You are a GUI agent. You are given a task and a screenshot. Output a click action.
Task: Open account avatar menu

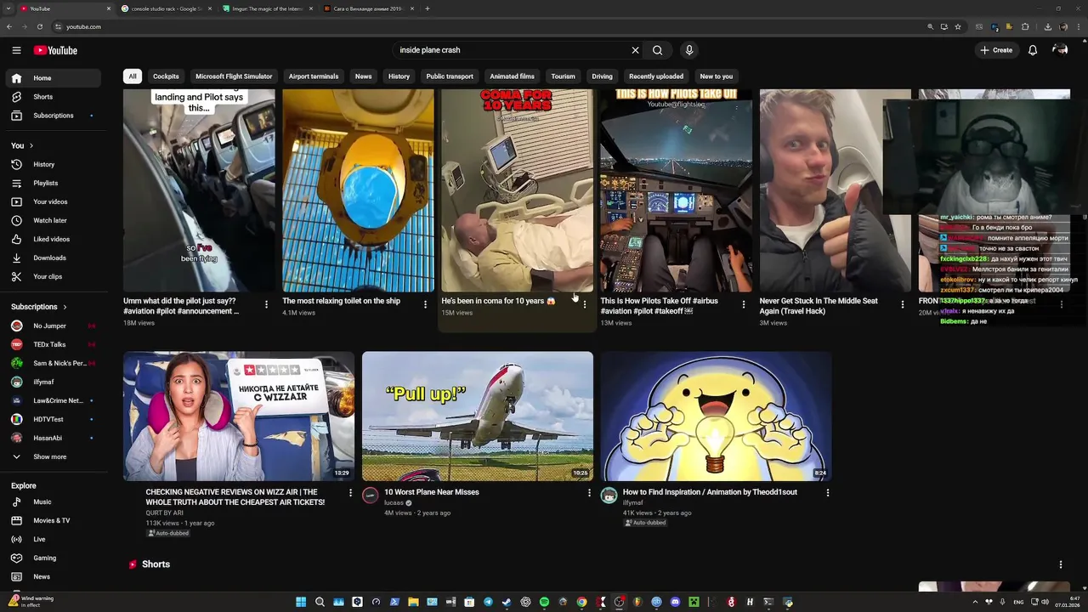[1060, 50]
